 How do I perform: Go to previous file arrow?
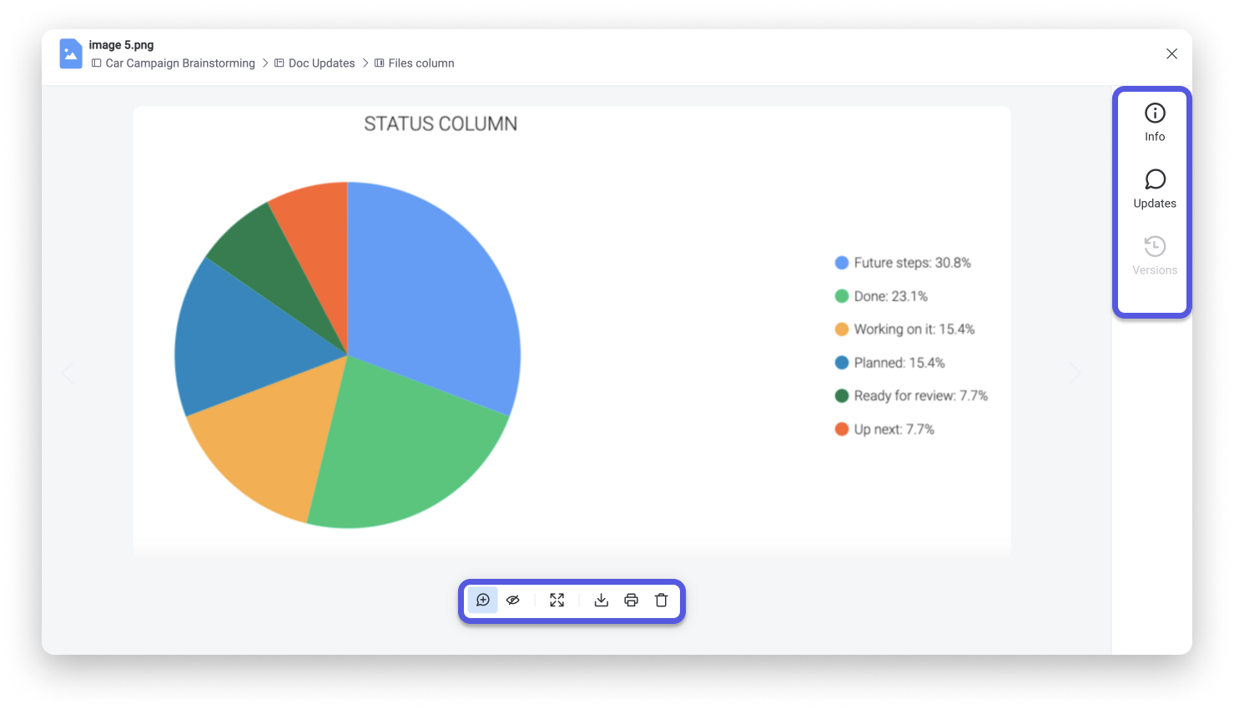pyautogui.click(x=68, y=373)
